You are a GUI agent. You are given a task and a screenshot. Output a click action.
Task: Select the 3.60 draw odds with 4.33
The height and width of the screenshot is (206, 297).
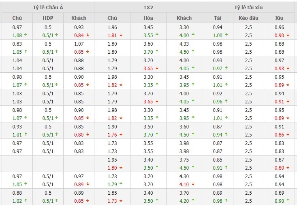[148, 44]
